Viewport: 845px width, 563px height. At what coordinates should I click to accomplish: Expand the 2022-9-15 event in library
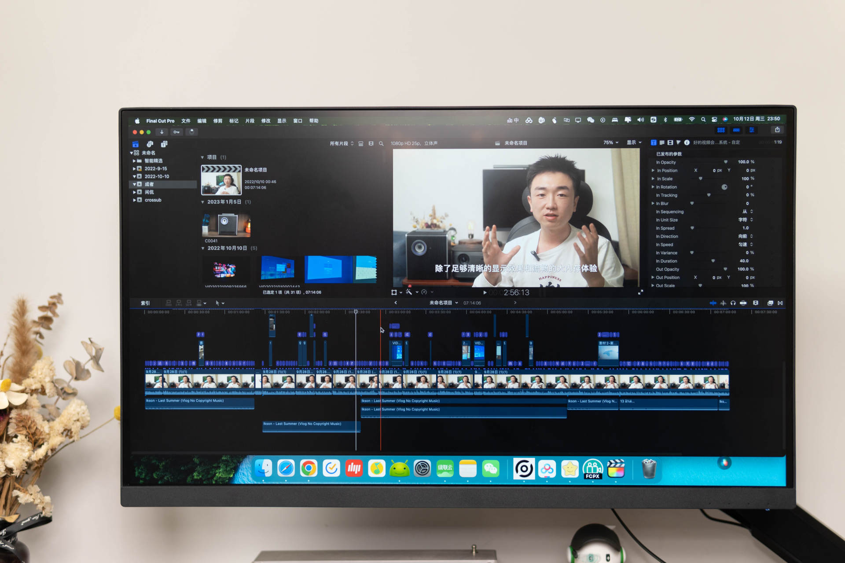[134, 168]
